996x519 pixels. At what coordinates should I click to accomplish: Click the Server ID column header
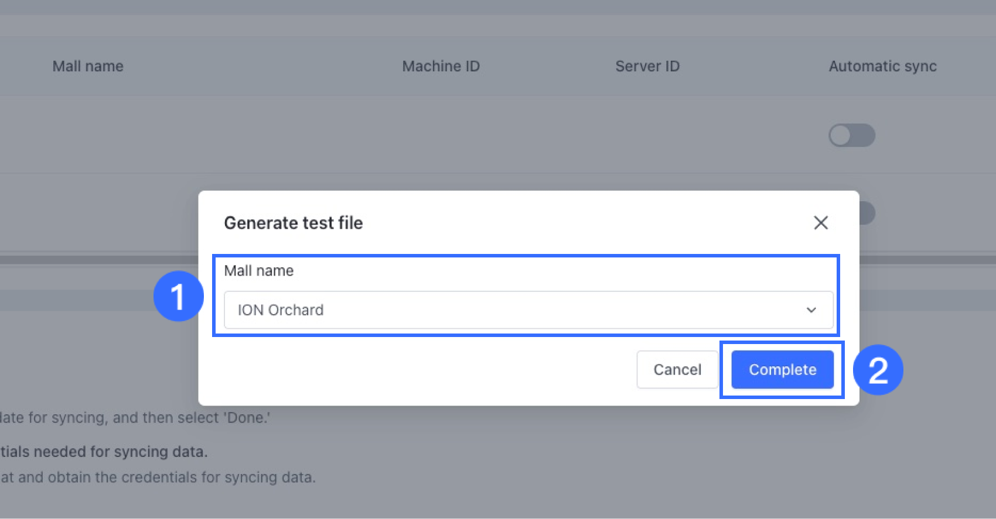pyautogui.click(x=647, y=66)
